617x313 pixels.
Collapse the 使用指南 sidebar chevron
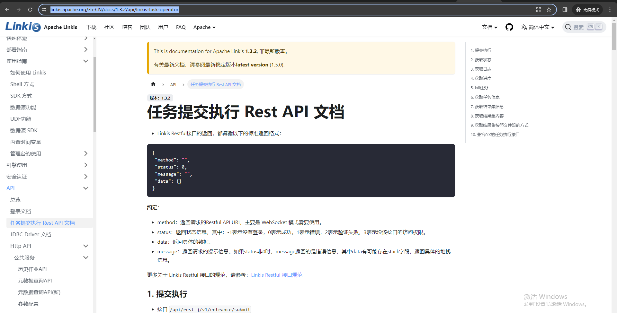[86, 61]
